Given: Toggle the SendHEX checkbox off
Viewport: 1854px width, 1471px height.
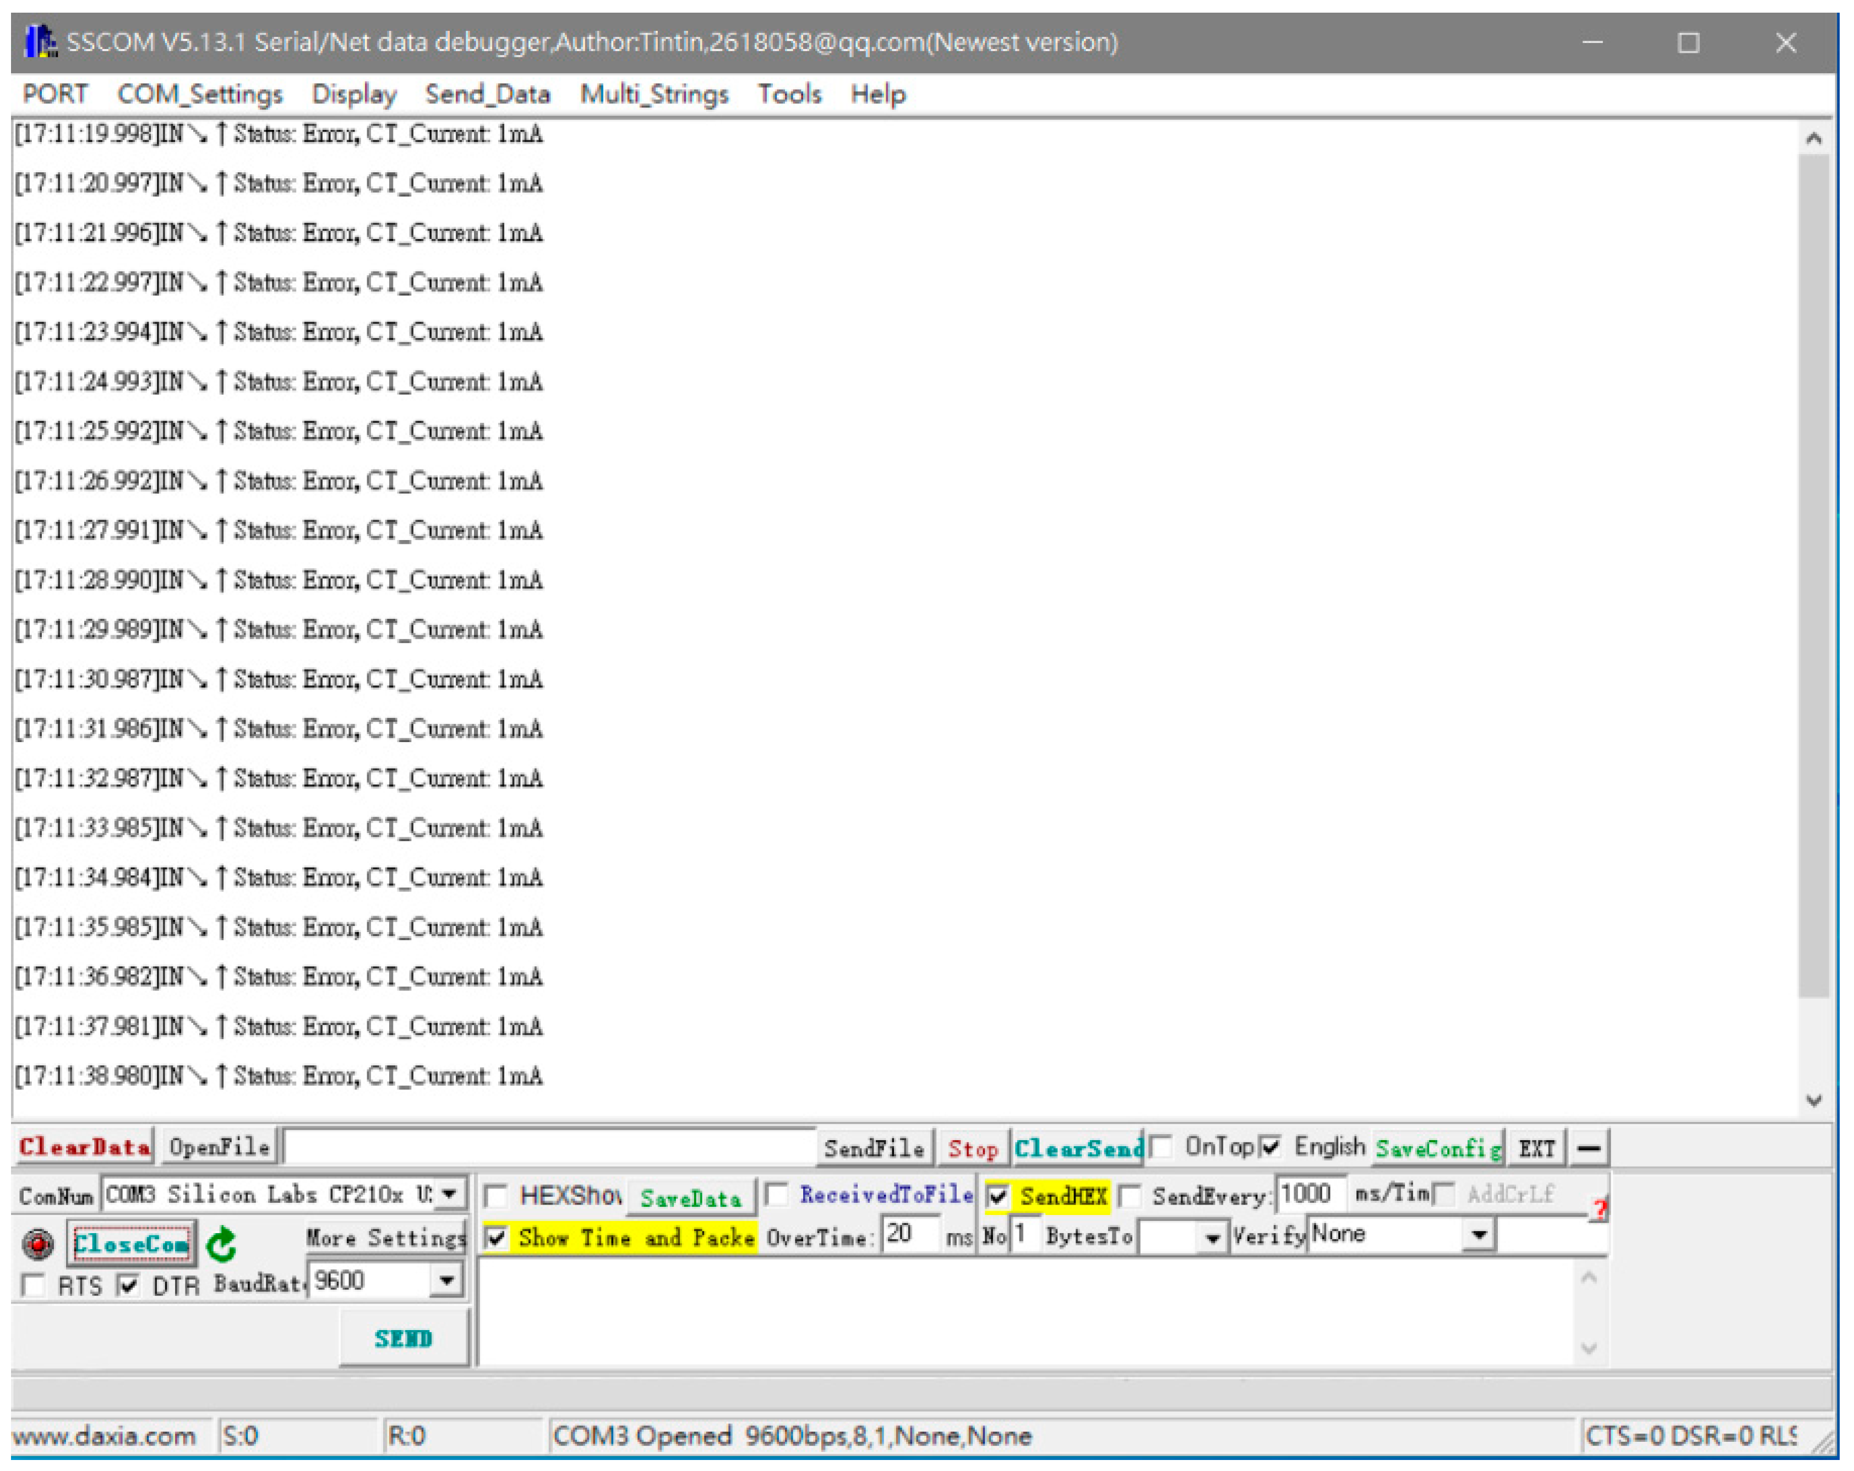Looking at the screenshot, I should (997, 1196).
